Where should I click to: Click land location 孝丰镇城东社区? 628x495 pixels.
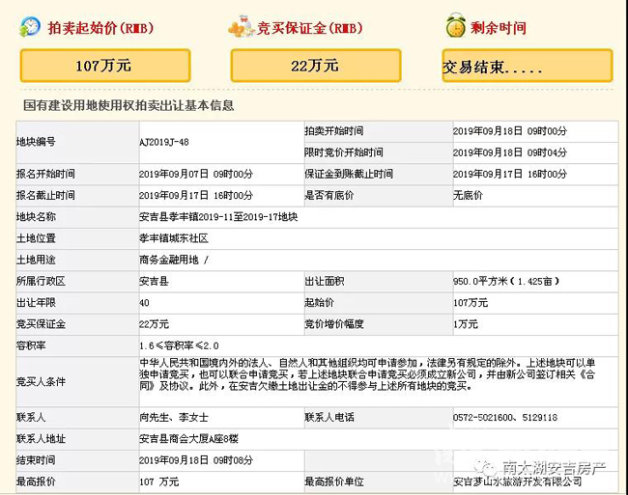[x=173, y=238]
